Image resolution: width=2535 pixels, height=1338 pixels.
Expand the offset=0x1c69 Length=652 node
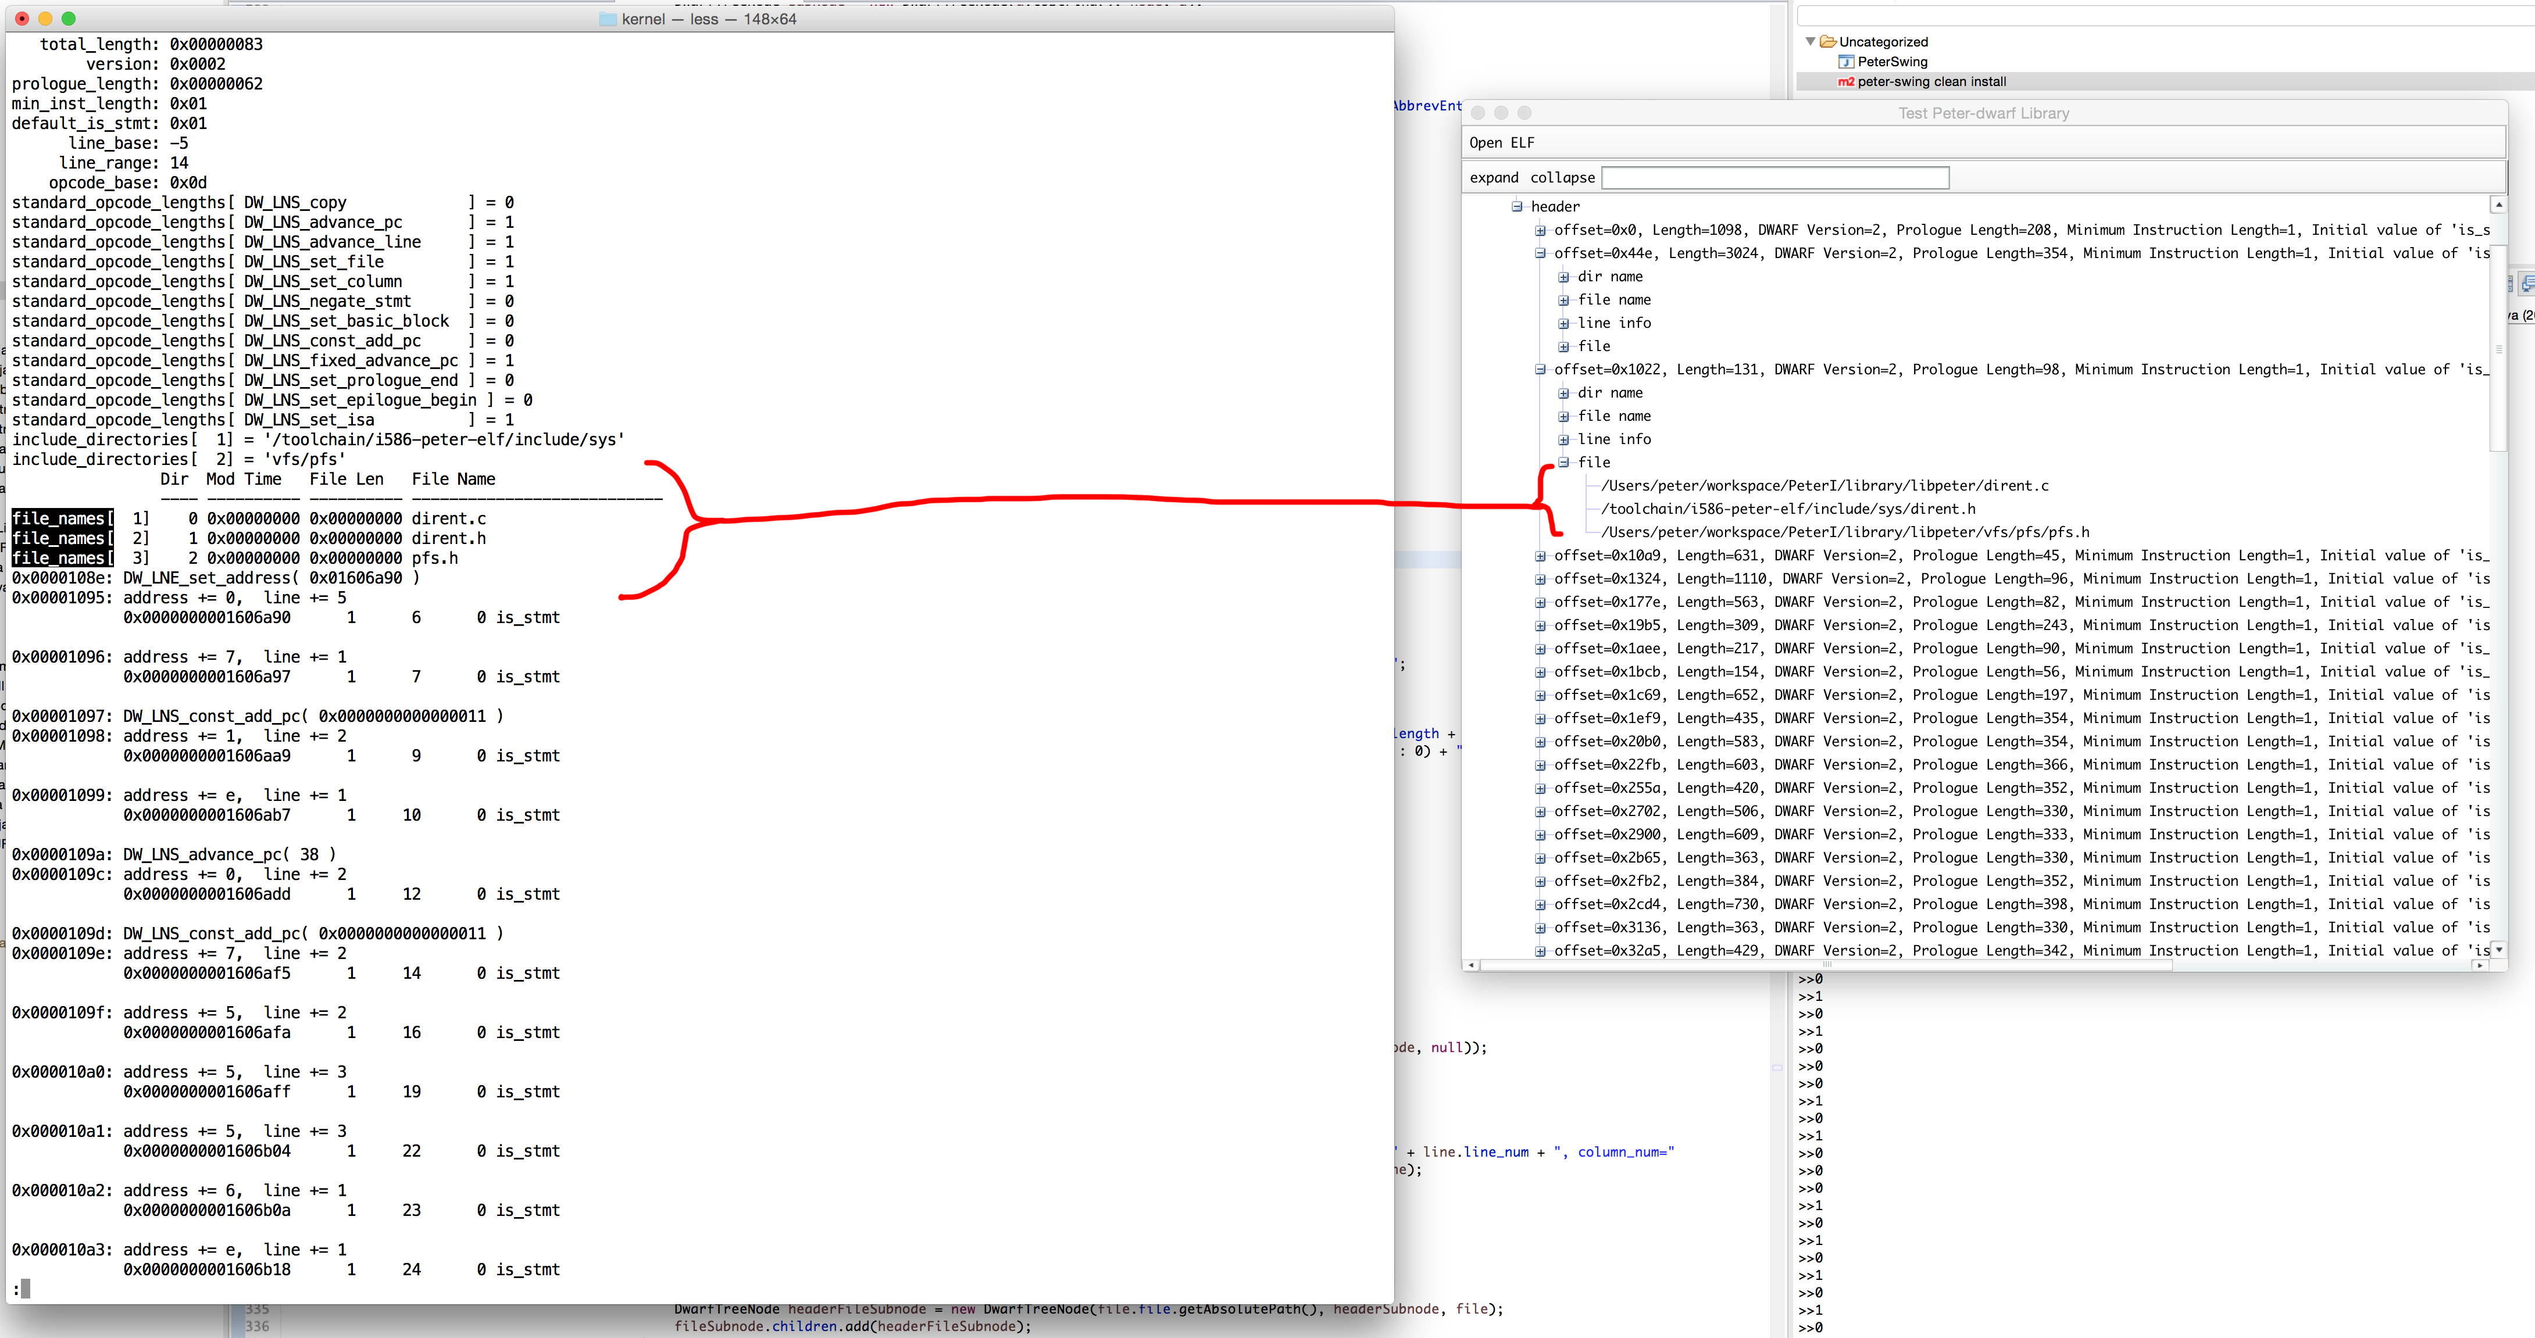click(1540, 695)
